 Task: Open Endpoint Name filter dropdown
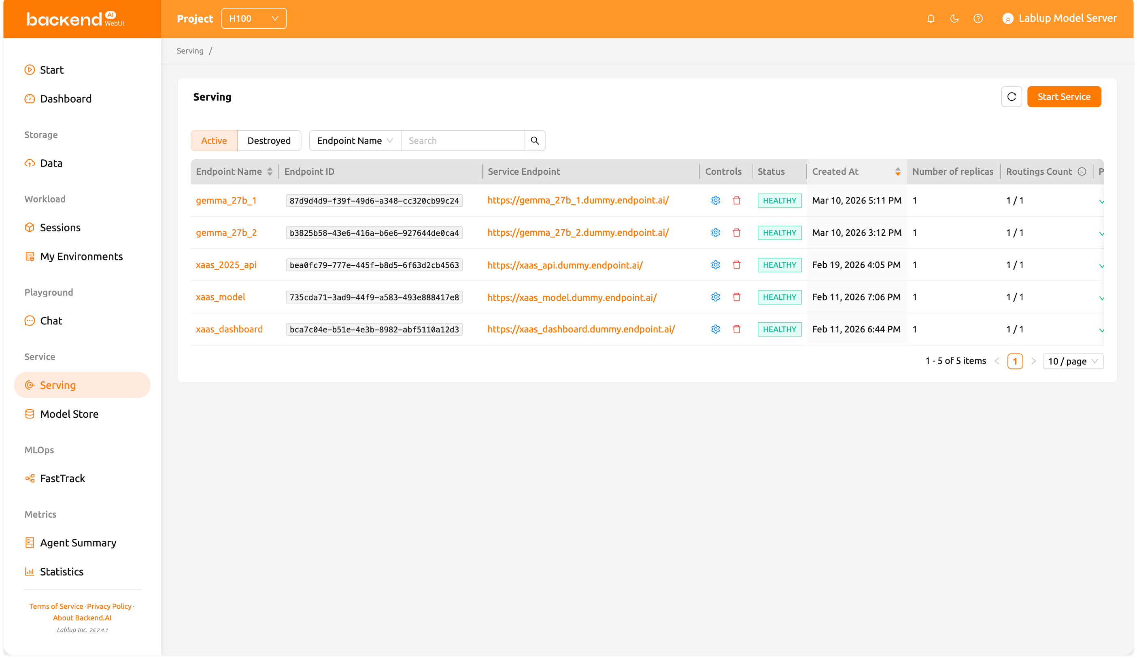pos(355,141)
